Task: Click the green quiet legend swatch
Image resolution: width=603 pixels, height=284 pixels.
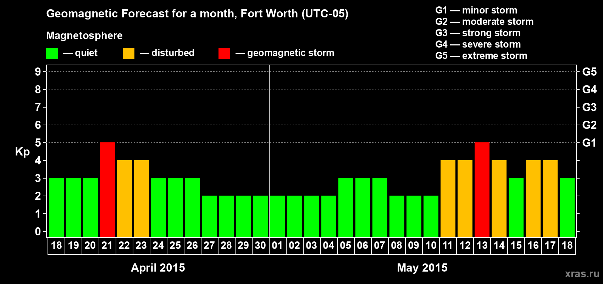Action: 52,54
